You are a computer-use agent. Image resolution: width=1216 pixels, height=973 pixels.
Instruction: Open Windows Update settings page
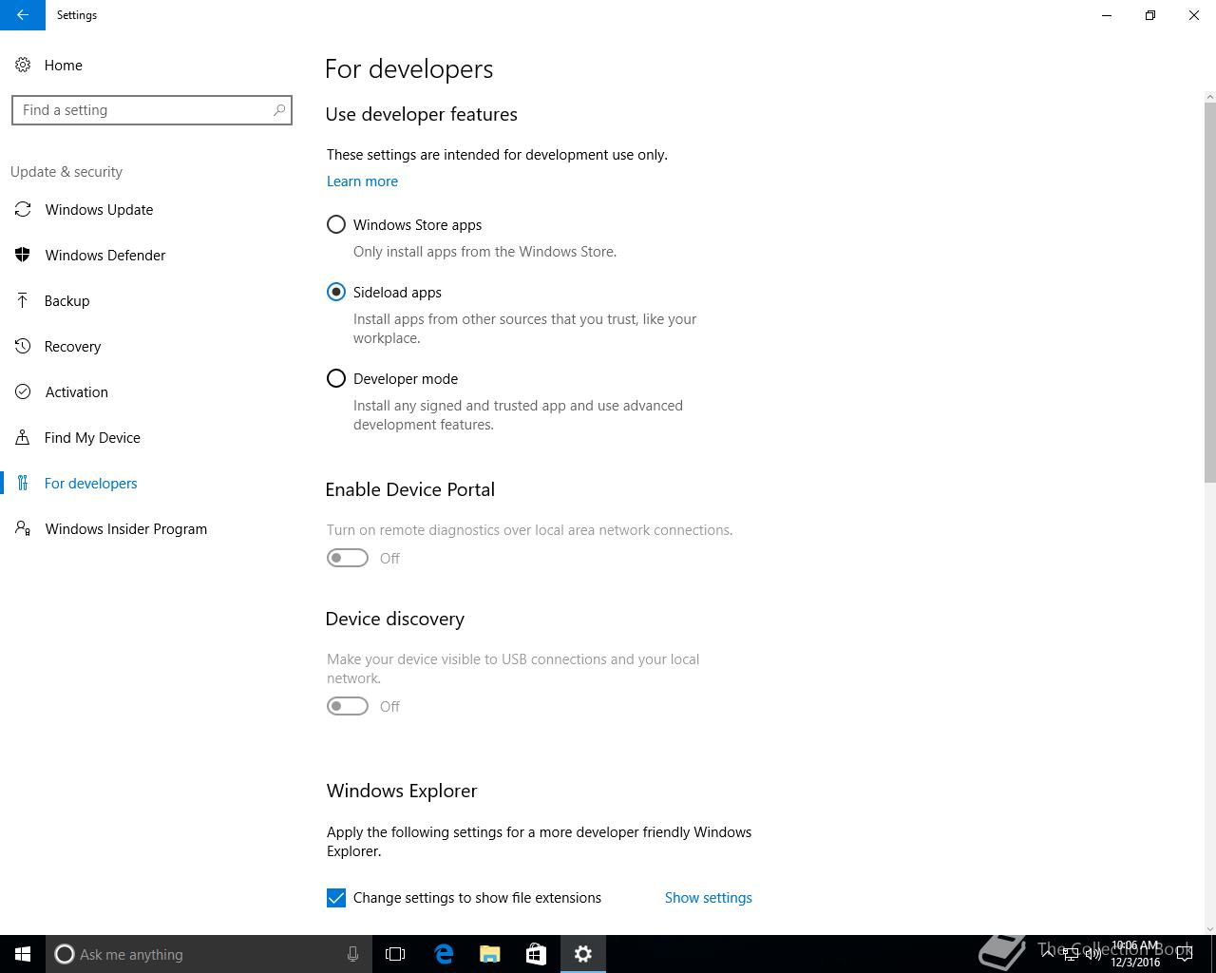[152, 209]
